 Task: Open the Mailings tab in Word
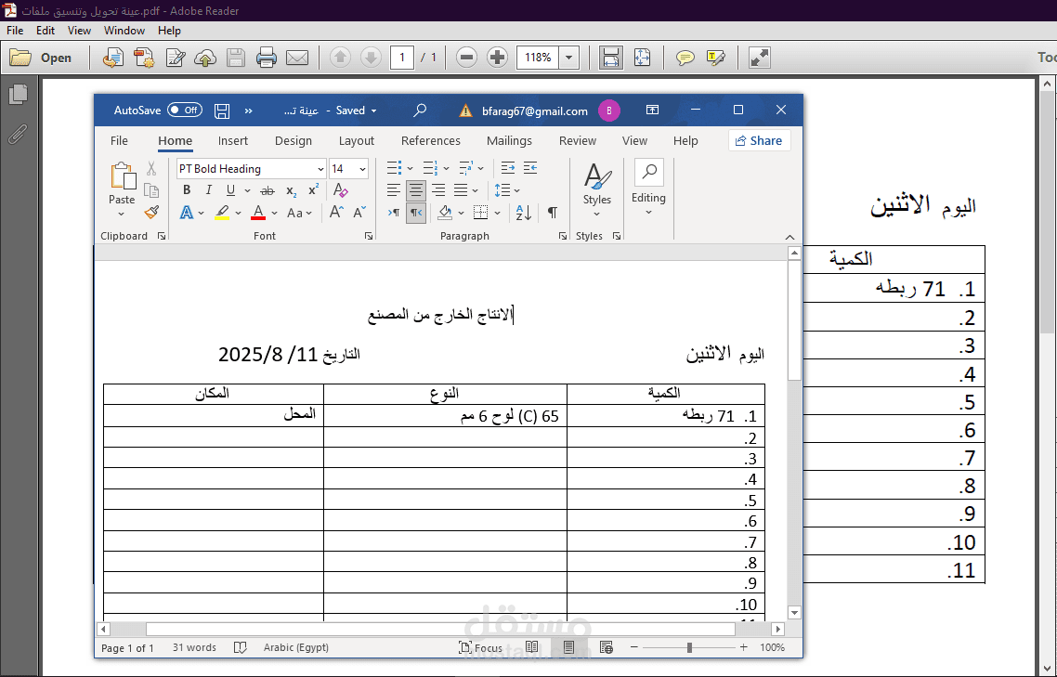point(509,140)
